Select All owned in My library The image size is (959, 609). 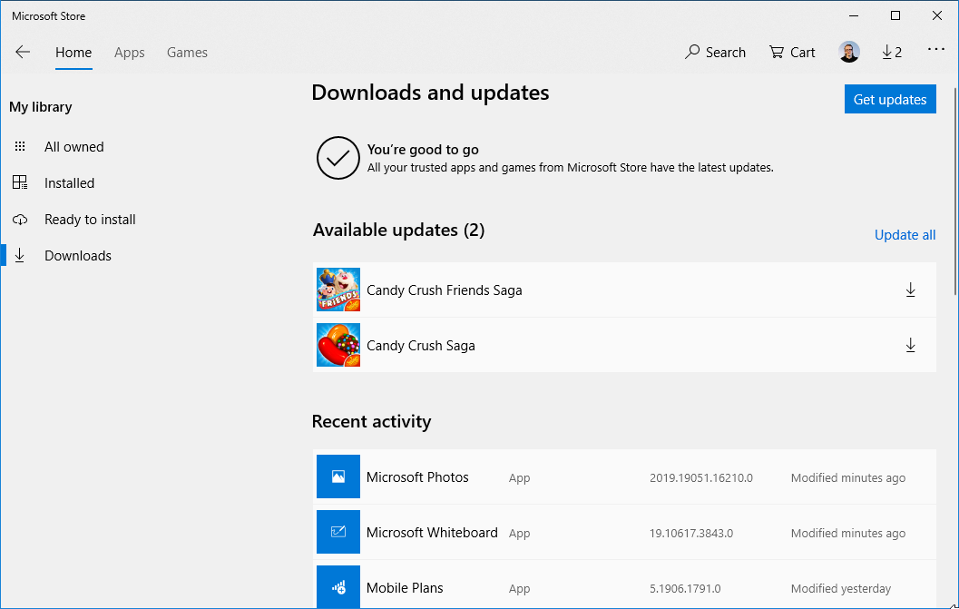pos(74,147)
